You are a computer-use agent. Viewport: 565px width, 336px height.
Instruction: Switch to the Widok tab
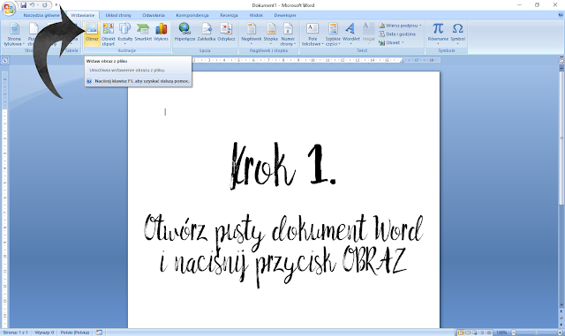[x=256, y=15]
